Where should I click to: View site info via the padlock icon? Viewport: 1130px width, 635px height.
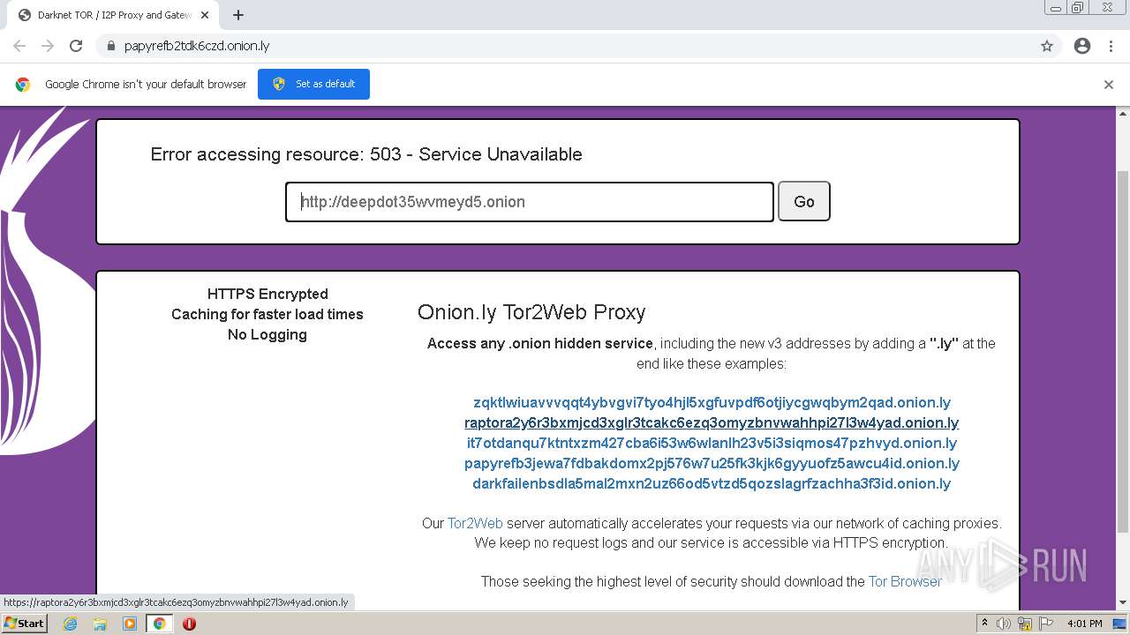[111, 46]
